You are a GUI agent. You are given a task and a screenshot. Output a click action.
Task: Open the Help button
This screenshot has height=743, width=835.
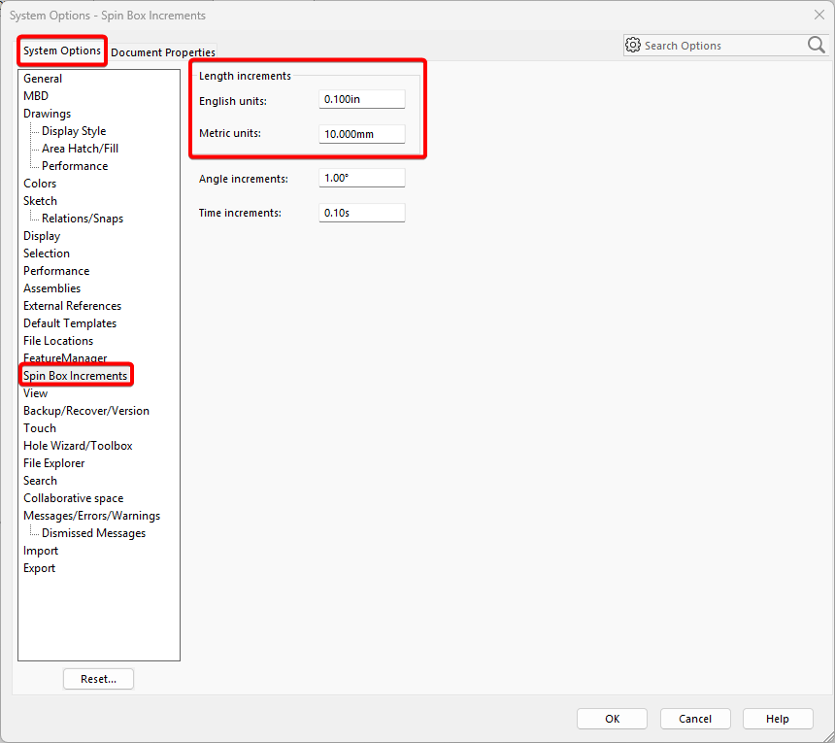[778, 719]
